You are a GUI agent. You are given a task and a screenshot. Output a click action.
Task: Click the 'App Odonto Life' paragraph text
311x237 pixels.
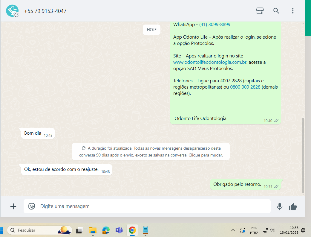pos(225,40)
